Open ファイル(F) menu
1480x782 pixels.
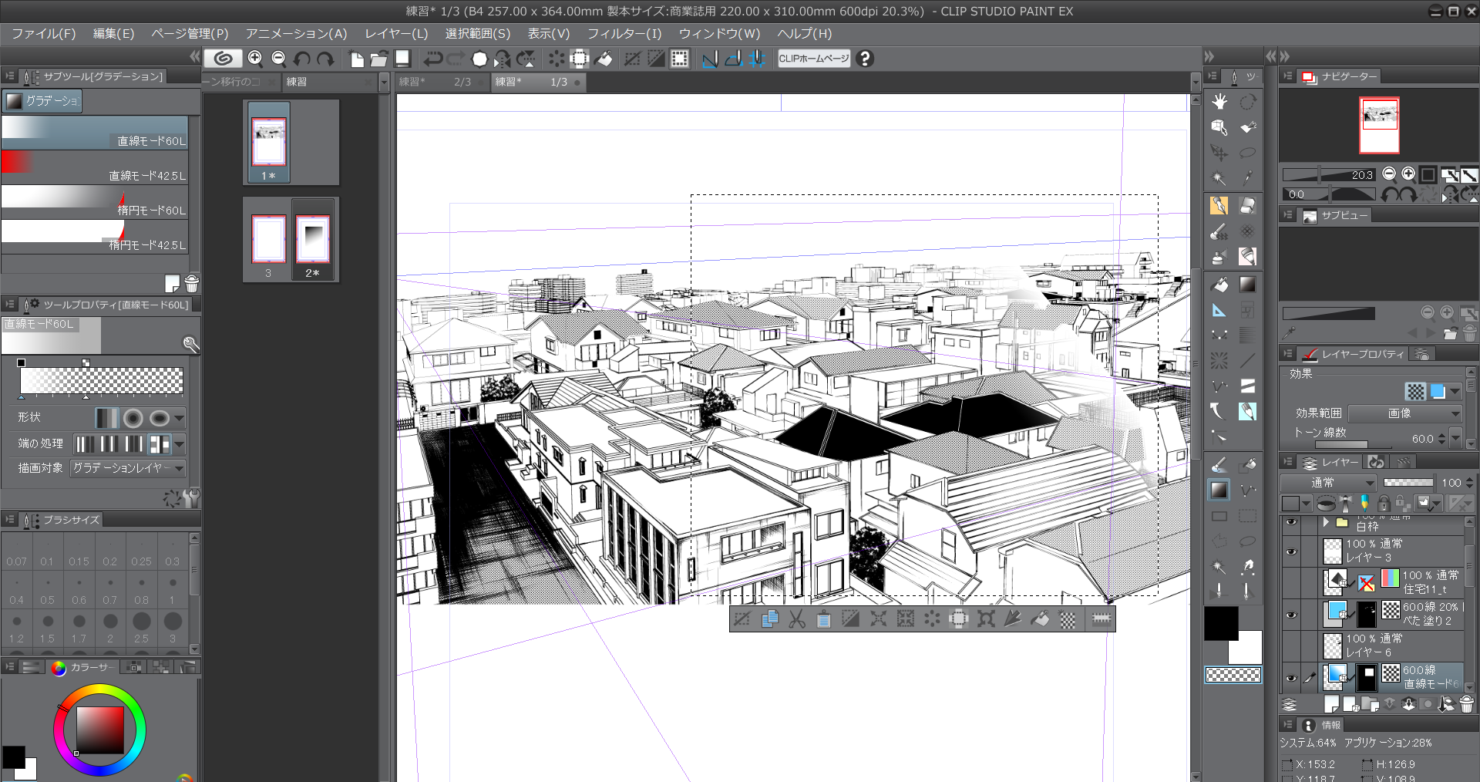pos(44,34)
